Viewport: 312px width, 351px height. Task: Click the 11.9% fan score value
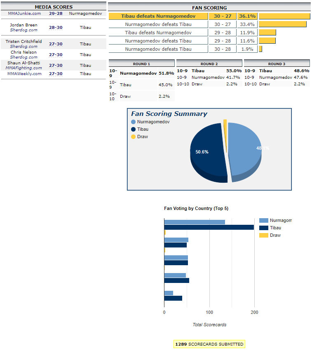point(247,33)
